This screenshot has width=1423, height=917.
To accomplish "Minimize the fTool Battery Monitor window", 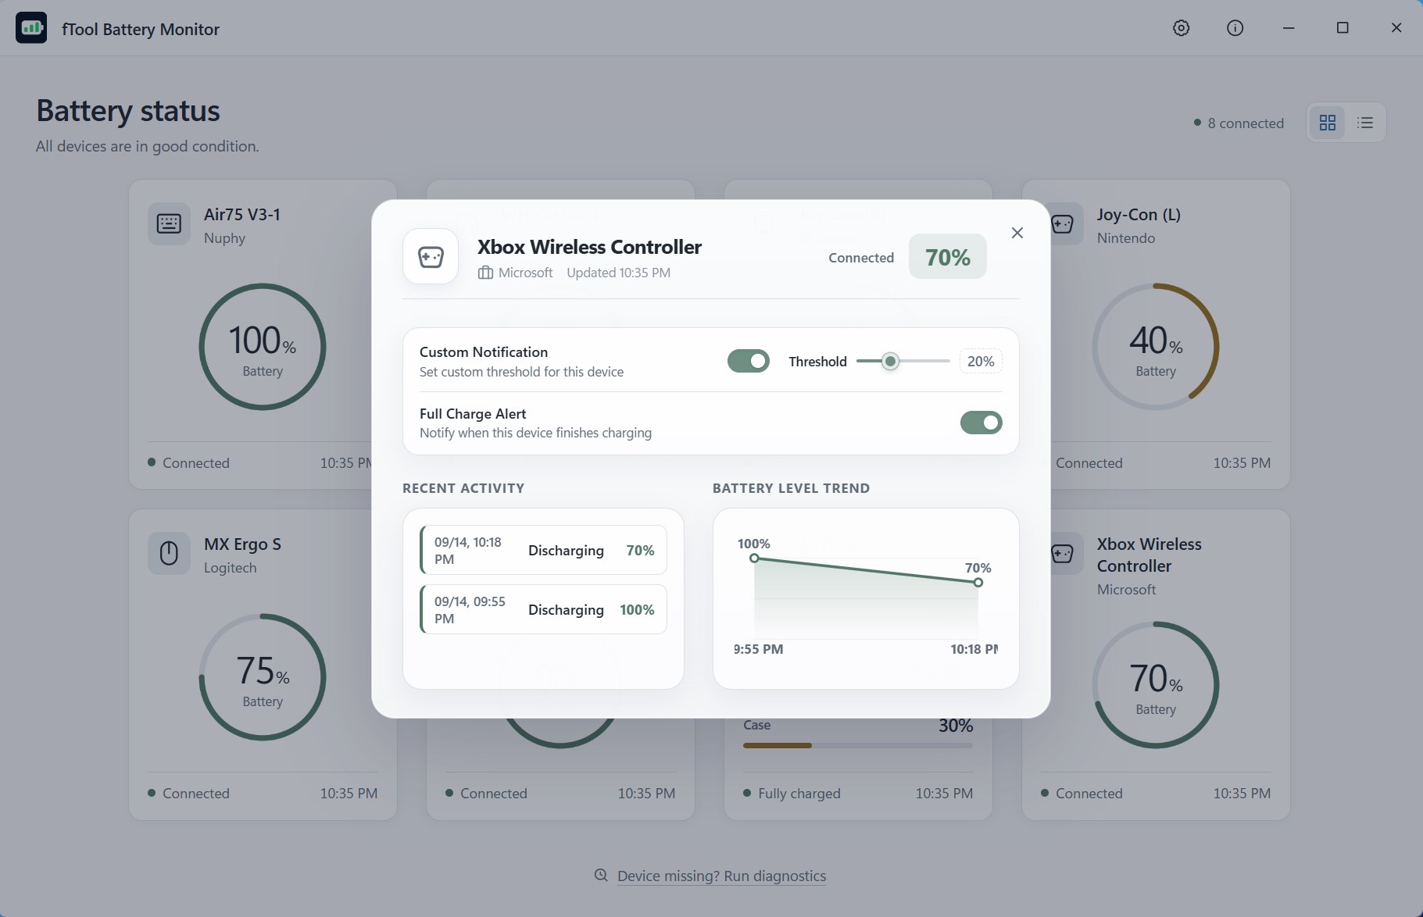I will (1289, 28).
